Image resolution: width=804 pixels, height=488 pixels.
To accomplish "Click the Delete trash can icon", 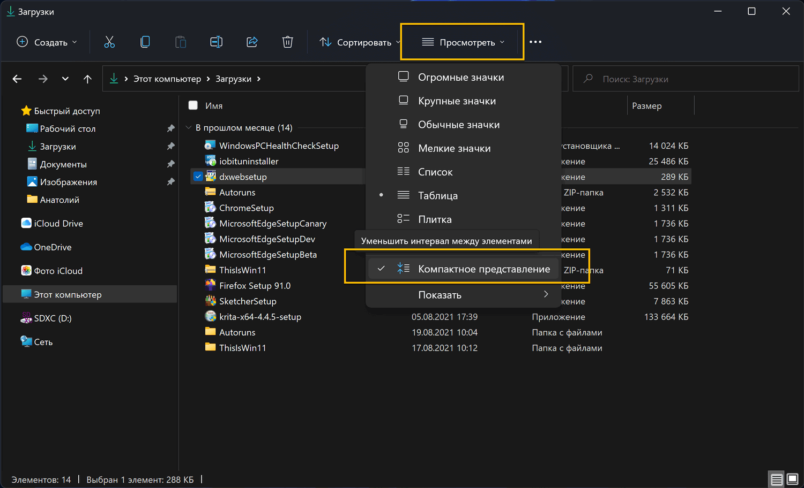I will [287, 42].
